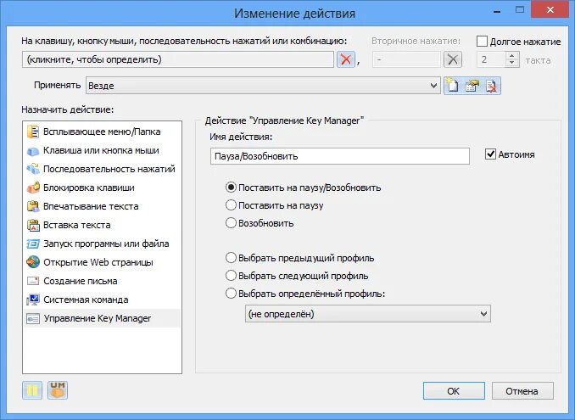575x420 pixels.
Task: Select Системная команда action
Action: coord(102,300)
